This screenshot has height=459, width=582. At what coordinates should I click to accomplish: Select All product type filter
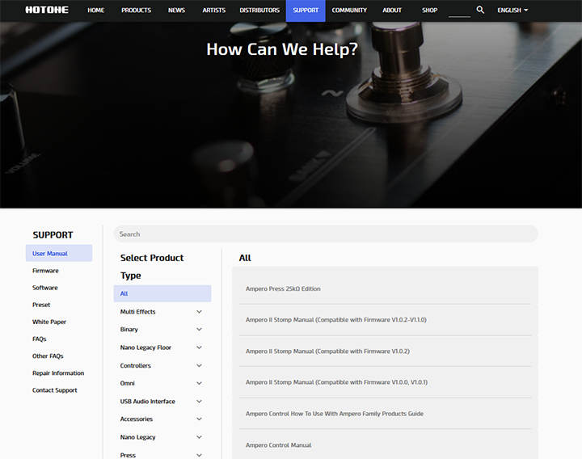click(x=162, y=293)
